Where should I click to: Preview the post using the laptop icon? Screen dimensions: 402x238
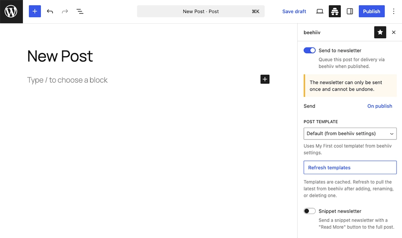tap(320, 11)
